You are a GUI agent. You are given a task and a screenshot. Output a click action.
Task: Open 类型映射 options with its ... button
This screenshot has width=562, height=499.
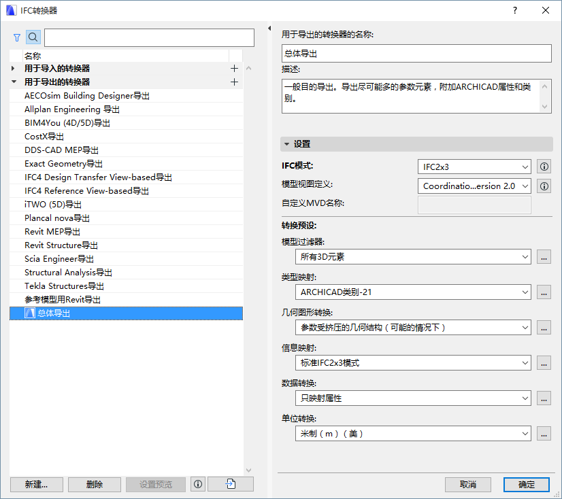click(x=544, y=292)
